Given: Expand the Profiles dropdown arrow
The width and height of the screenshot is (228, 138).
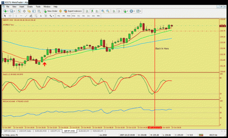Looking at the screenshot, I should coord(14,11).
